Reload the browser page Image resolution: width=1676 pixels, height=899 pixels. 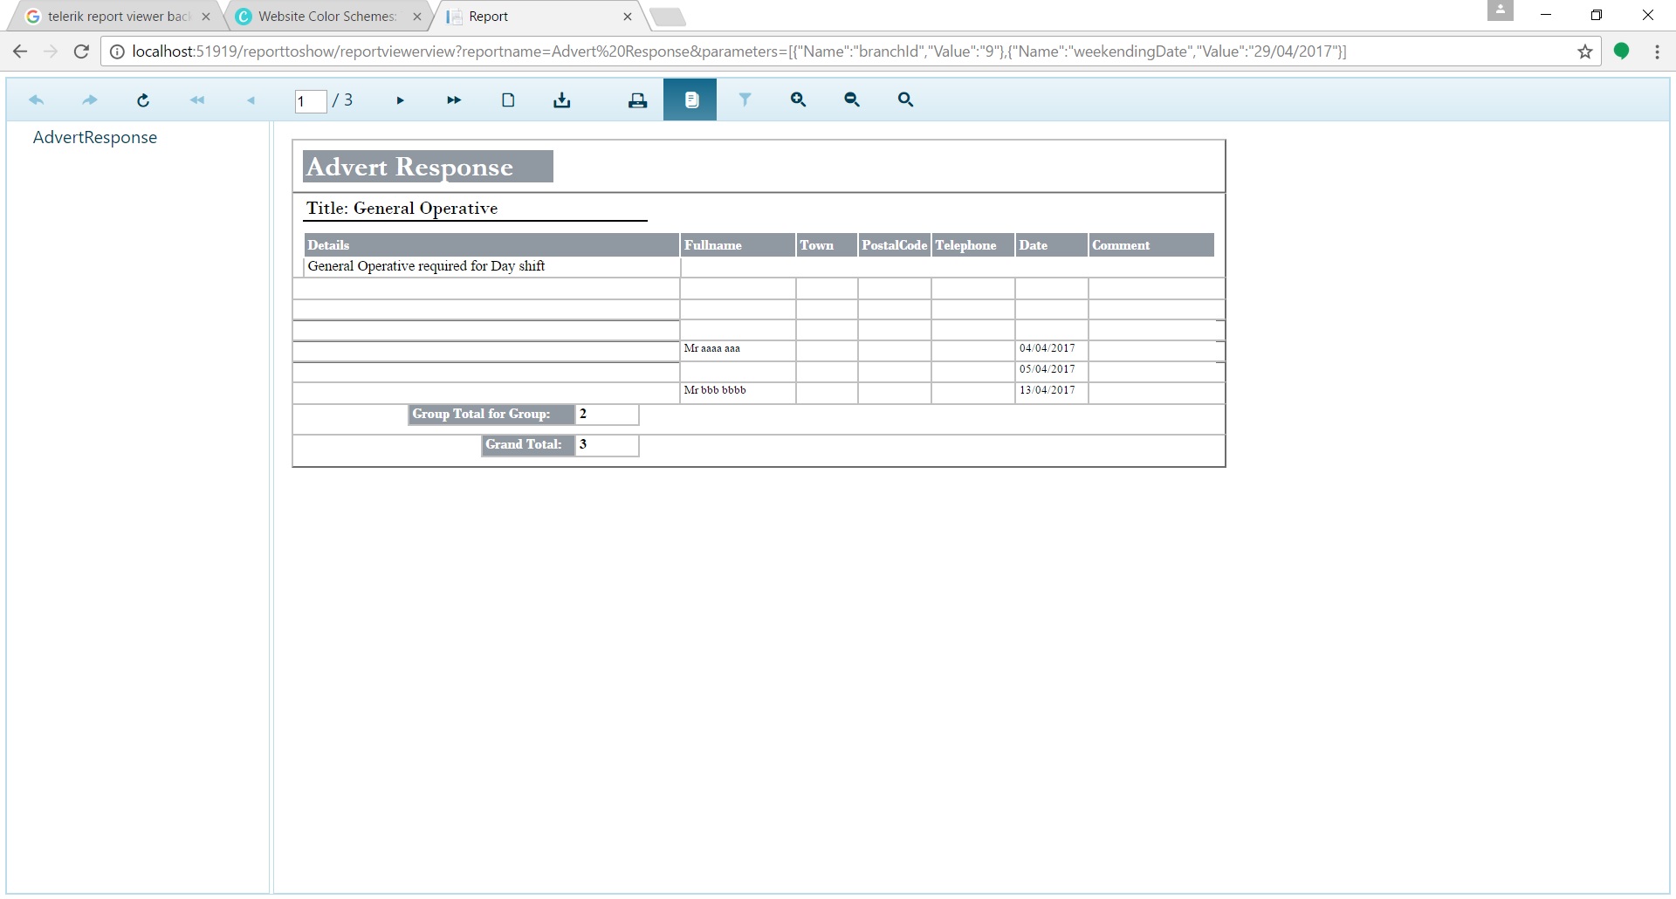point(81,51)
